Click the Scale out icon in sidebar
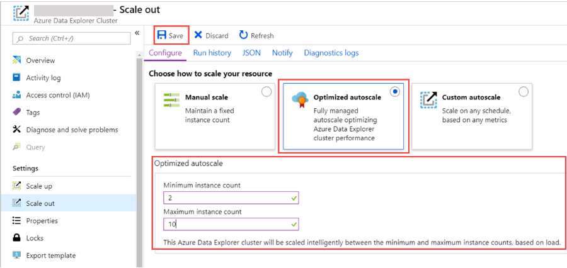The image size is (567, 268). pyautogui.click(x=17, y=203)
